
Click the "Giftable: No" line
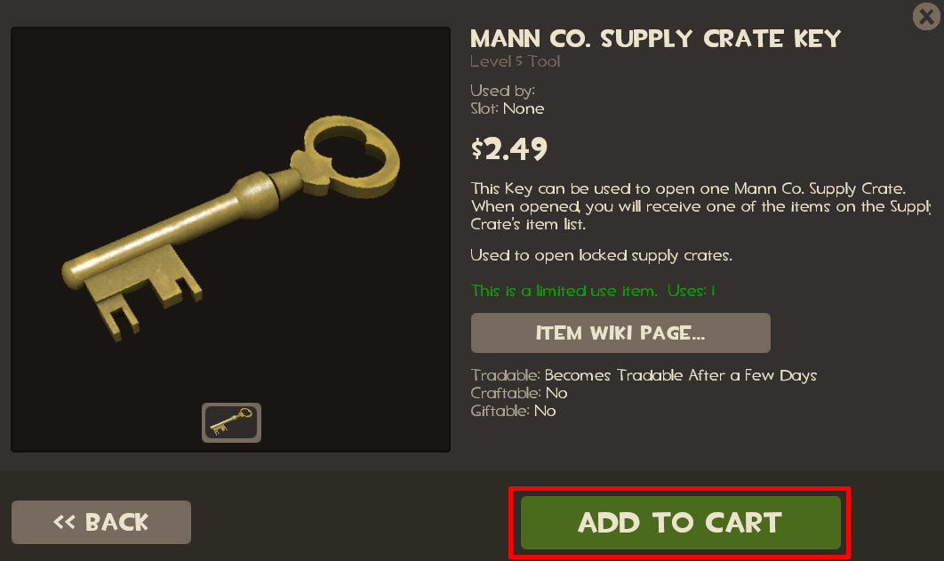pos(513,411)
